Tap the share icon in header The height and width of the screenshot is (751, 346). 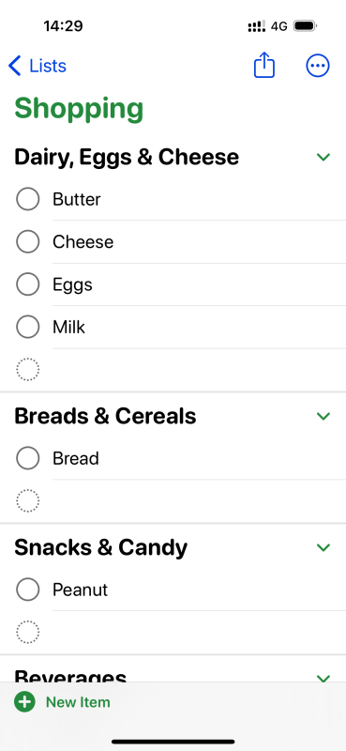264,65
